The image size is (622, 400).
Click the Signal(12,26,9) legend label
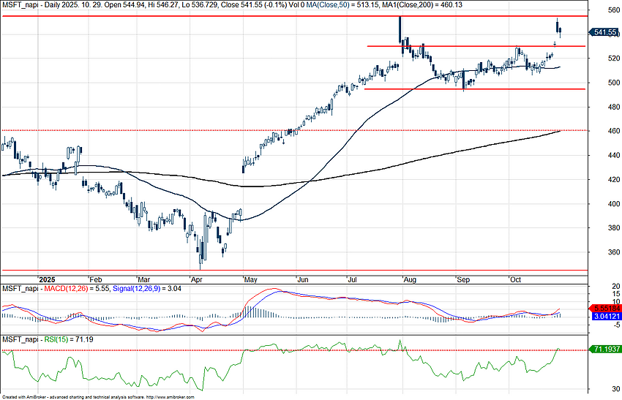(134, 290)
